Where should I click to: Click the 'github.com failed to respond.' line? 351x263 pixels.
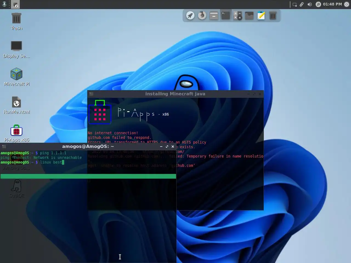119,138
